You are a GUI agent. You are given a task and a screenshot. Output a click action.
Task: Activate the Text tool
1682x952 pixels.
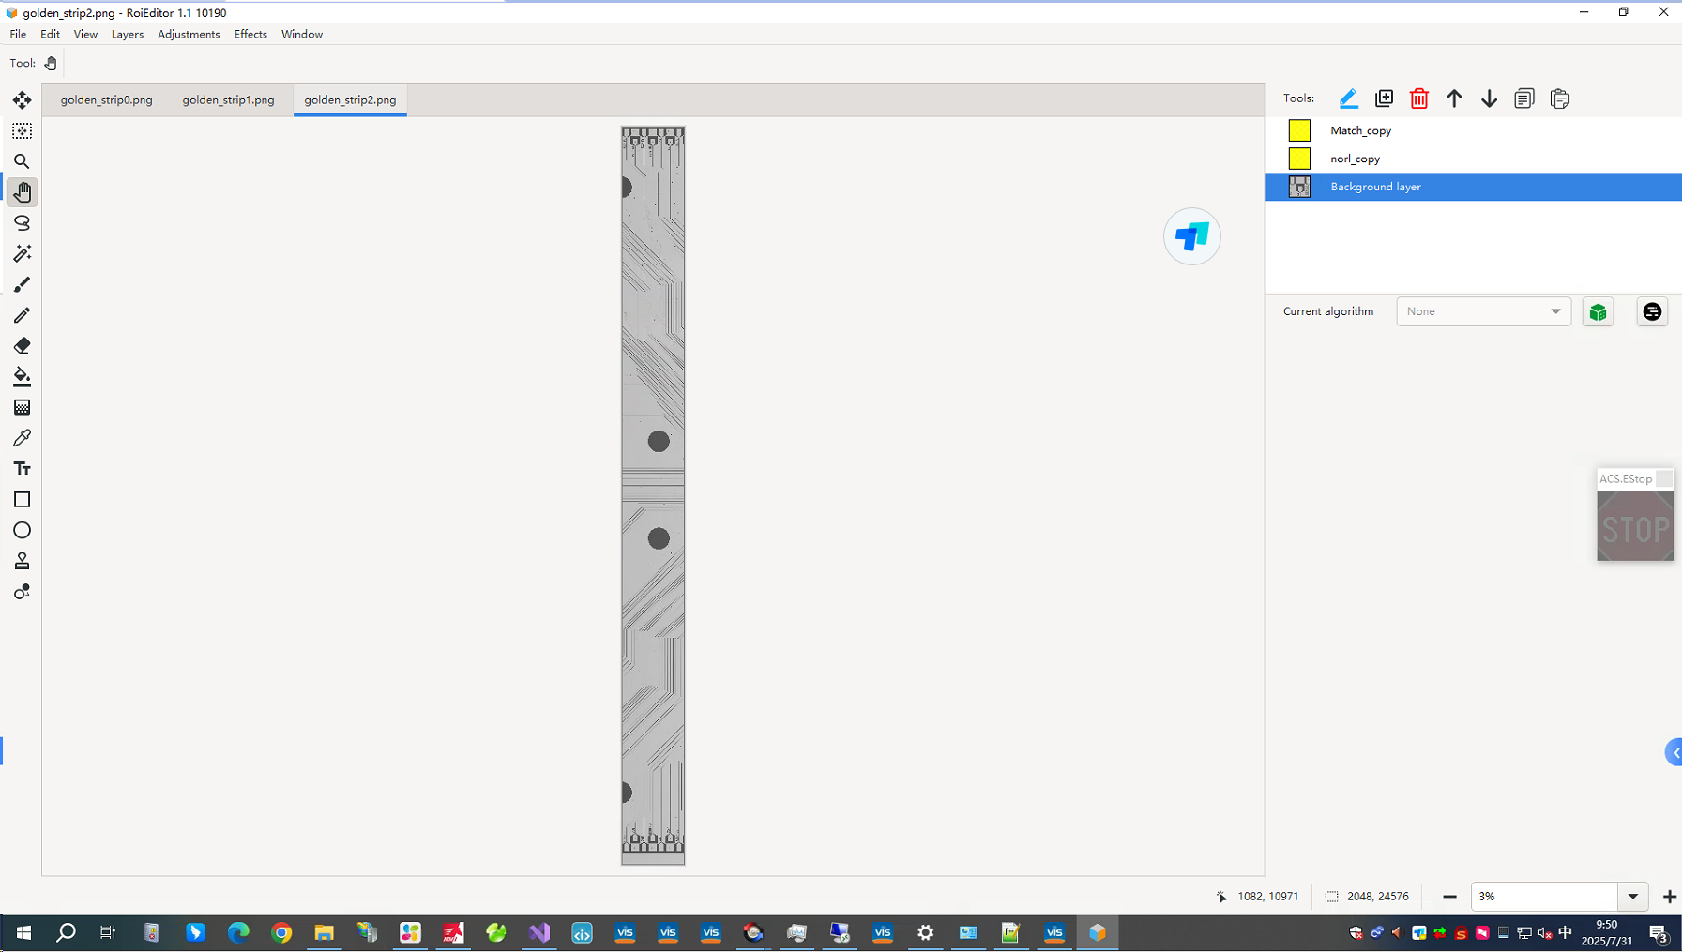click(x=22, y=469)
